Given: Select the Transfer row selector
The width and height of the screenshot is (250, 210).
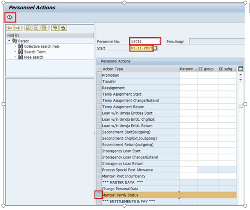Looking at the screenshot, I should (99, 82).
